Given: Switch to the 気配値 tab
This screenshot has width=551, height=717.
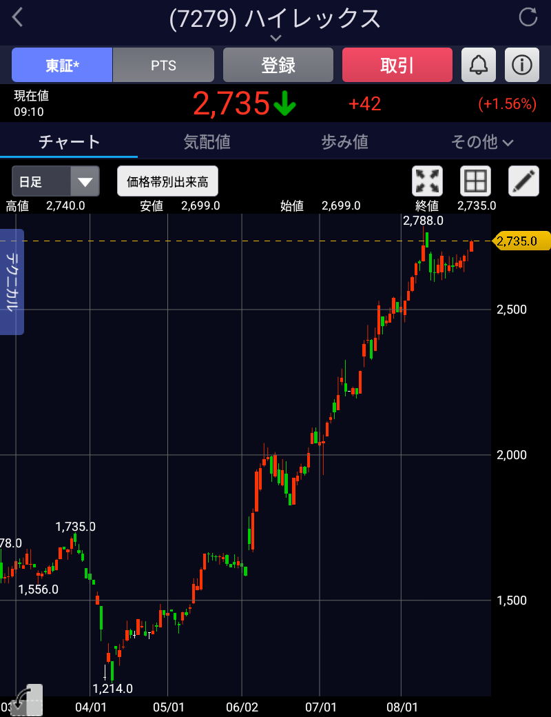Looking at the screenshot, I should tap(207, 142).
